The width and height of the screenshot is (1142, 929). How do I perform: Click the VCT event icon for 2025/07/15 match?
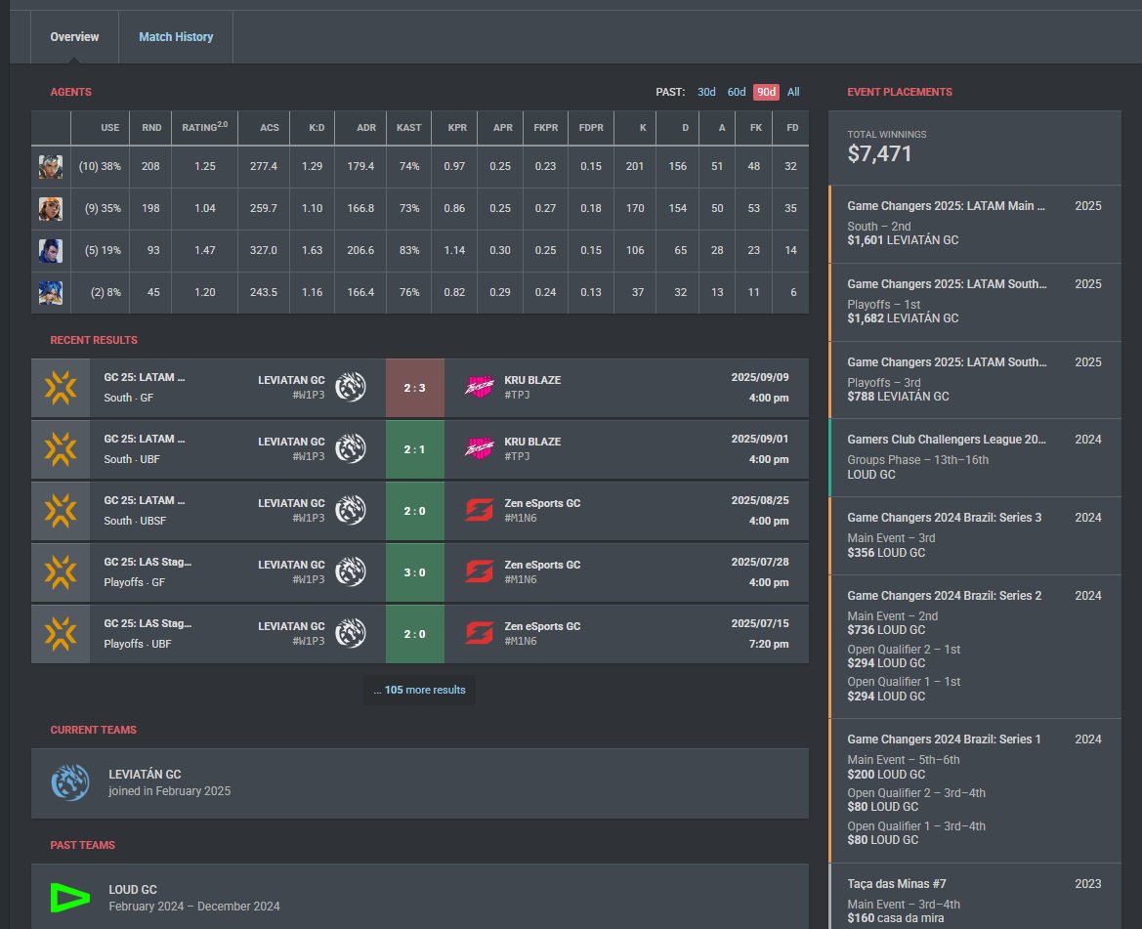pos(61,633)
